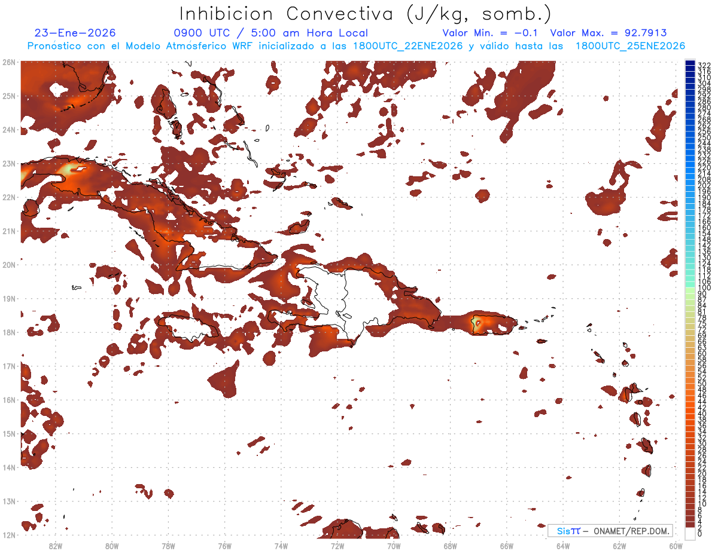
Task: Click the "Valor Min. = -0.1" readout
Action: tap(491, 33)
